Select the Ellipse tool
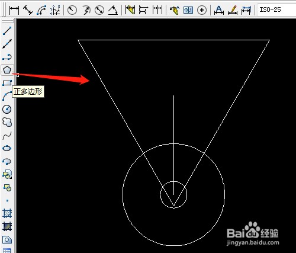296x253 pixels. tap(7, 148)
